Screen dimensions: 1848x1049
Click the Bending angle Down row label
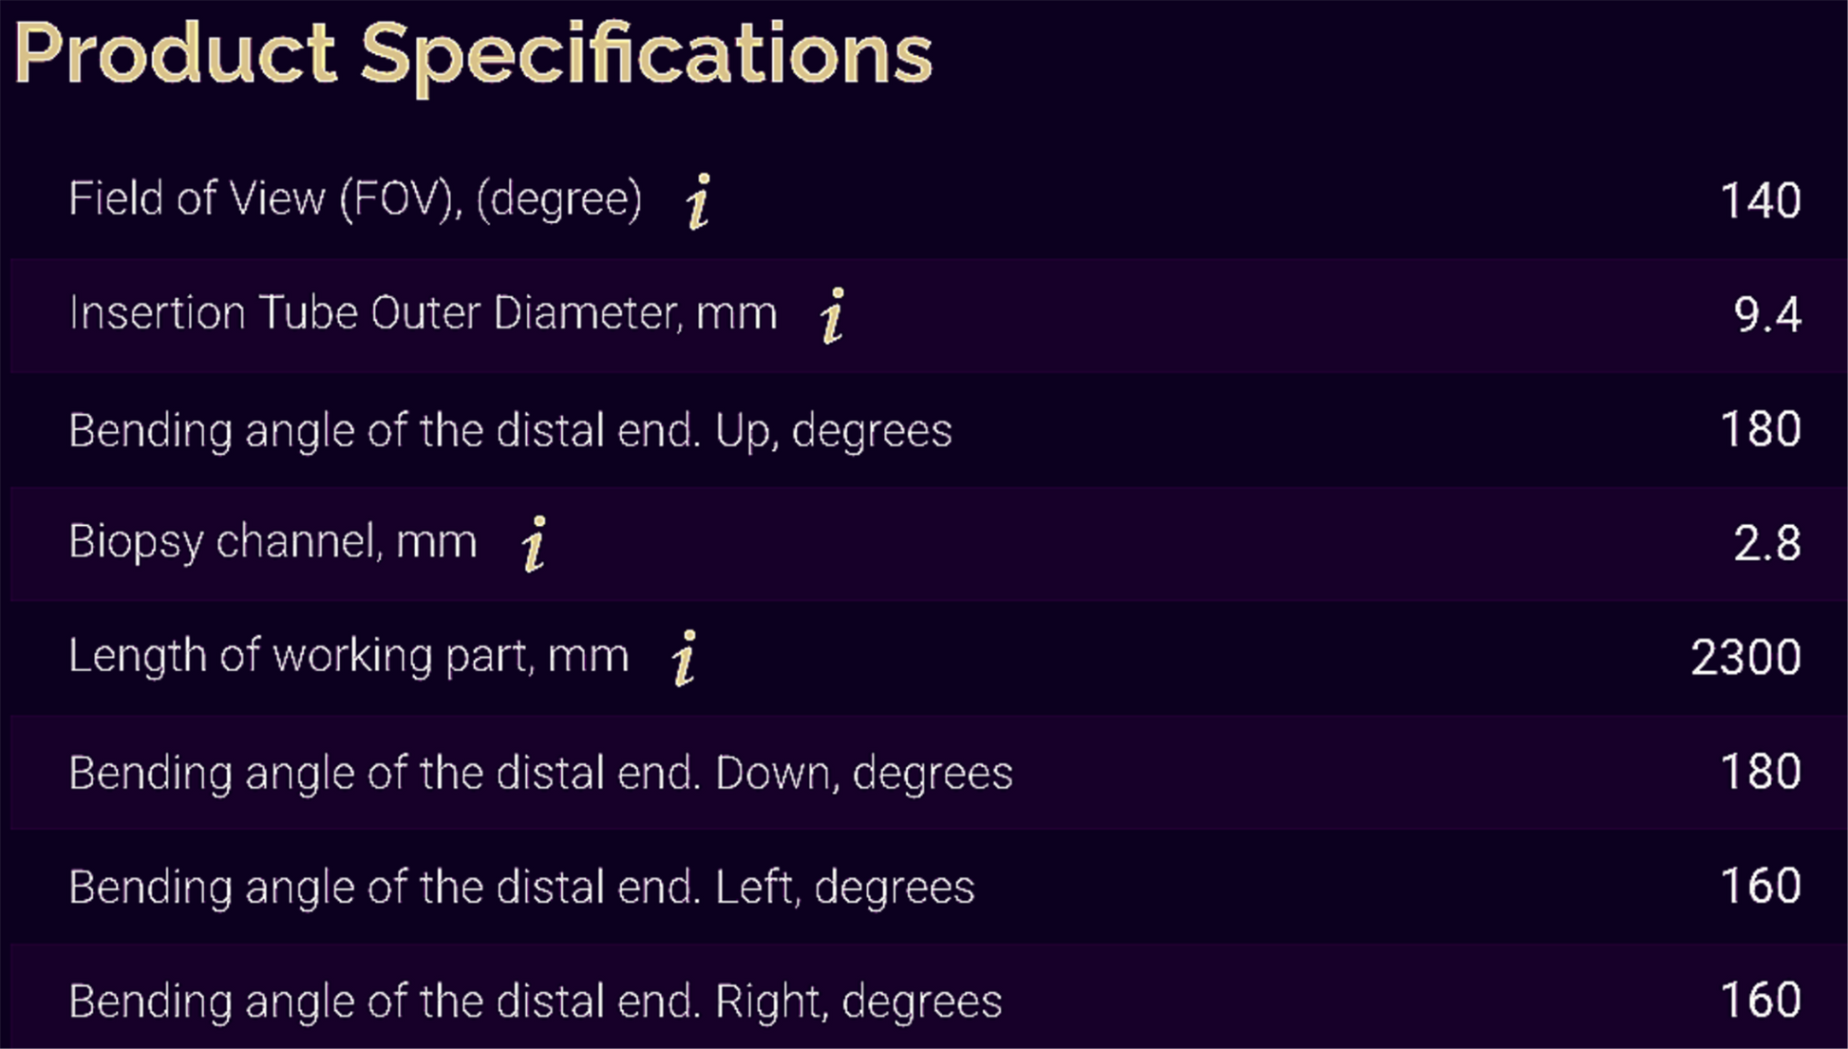[x=540, y=773]
